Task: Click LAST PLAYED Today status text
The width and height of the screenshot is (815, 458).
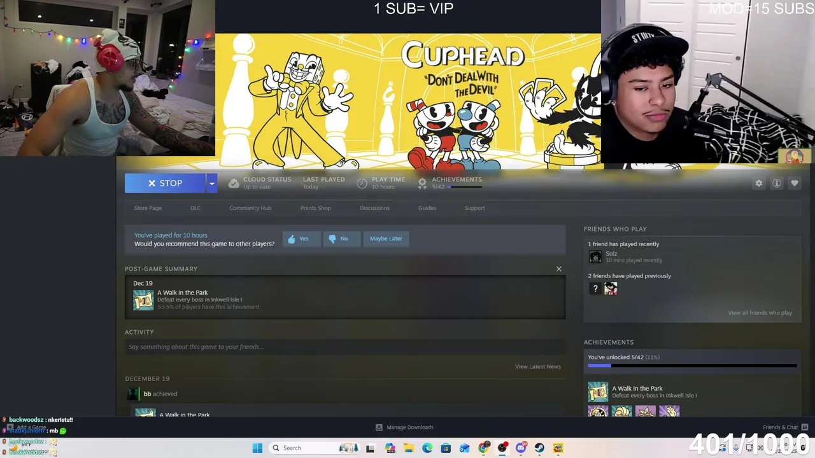Action: click(323, 183)
